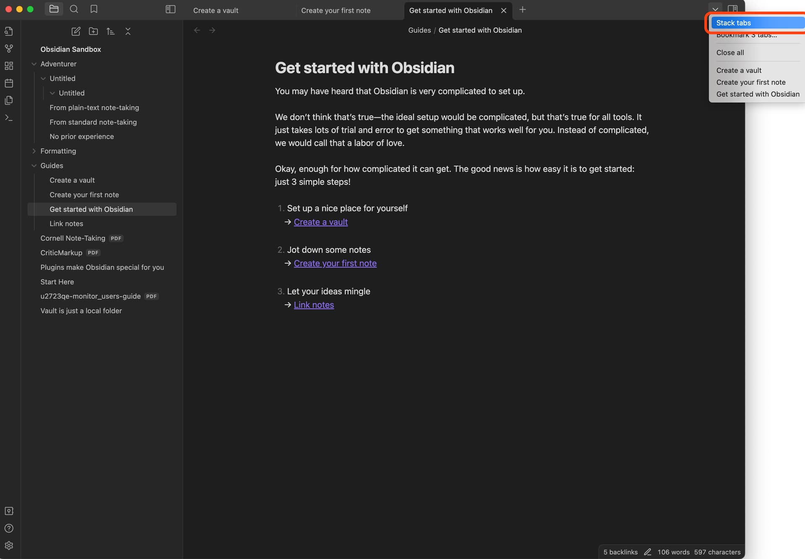The width and height of the screenshot is (805, 559).
Task: Click the insert template ribbon icon
Action: [x=9, y=100]
